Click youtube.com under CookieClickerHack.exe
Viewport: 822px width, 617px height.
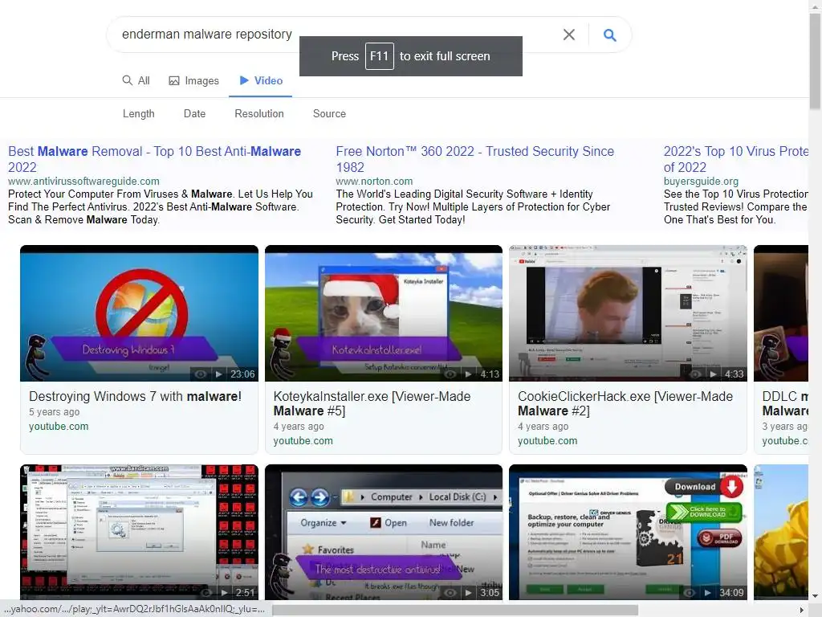coord(547,441)
